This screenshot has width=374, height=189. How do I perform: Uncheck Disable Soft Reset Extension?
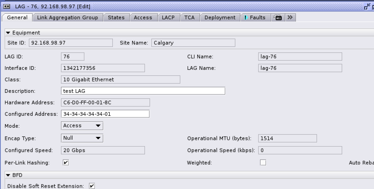pyautogui.click(x=92, y=186)
